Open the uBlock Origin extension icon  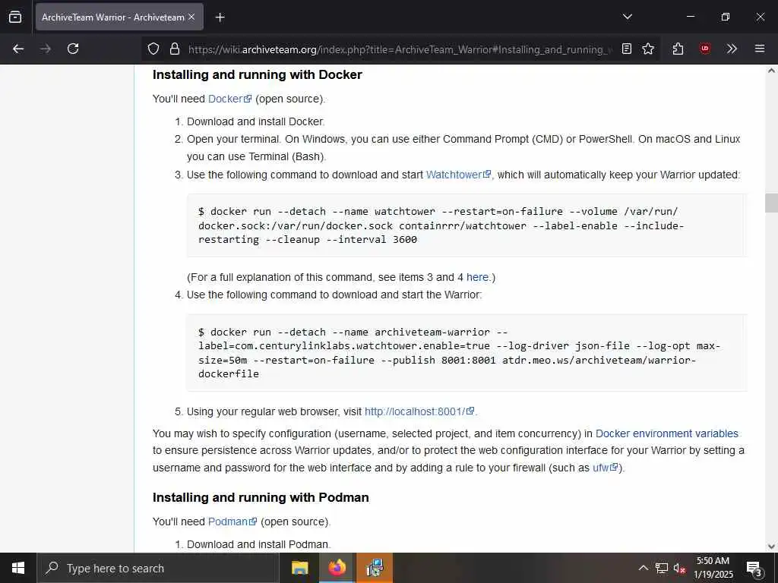tap(705, 49)
